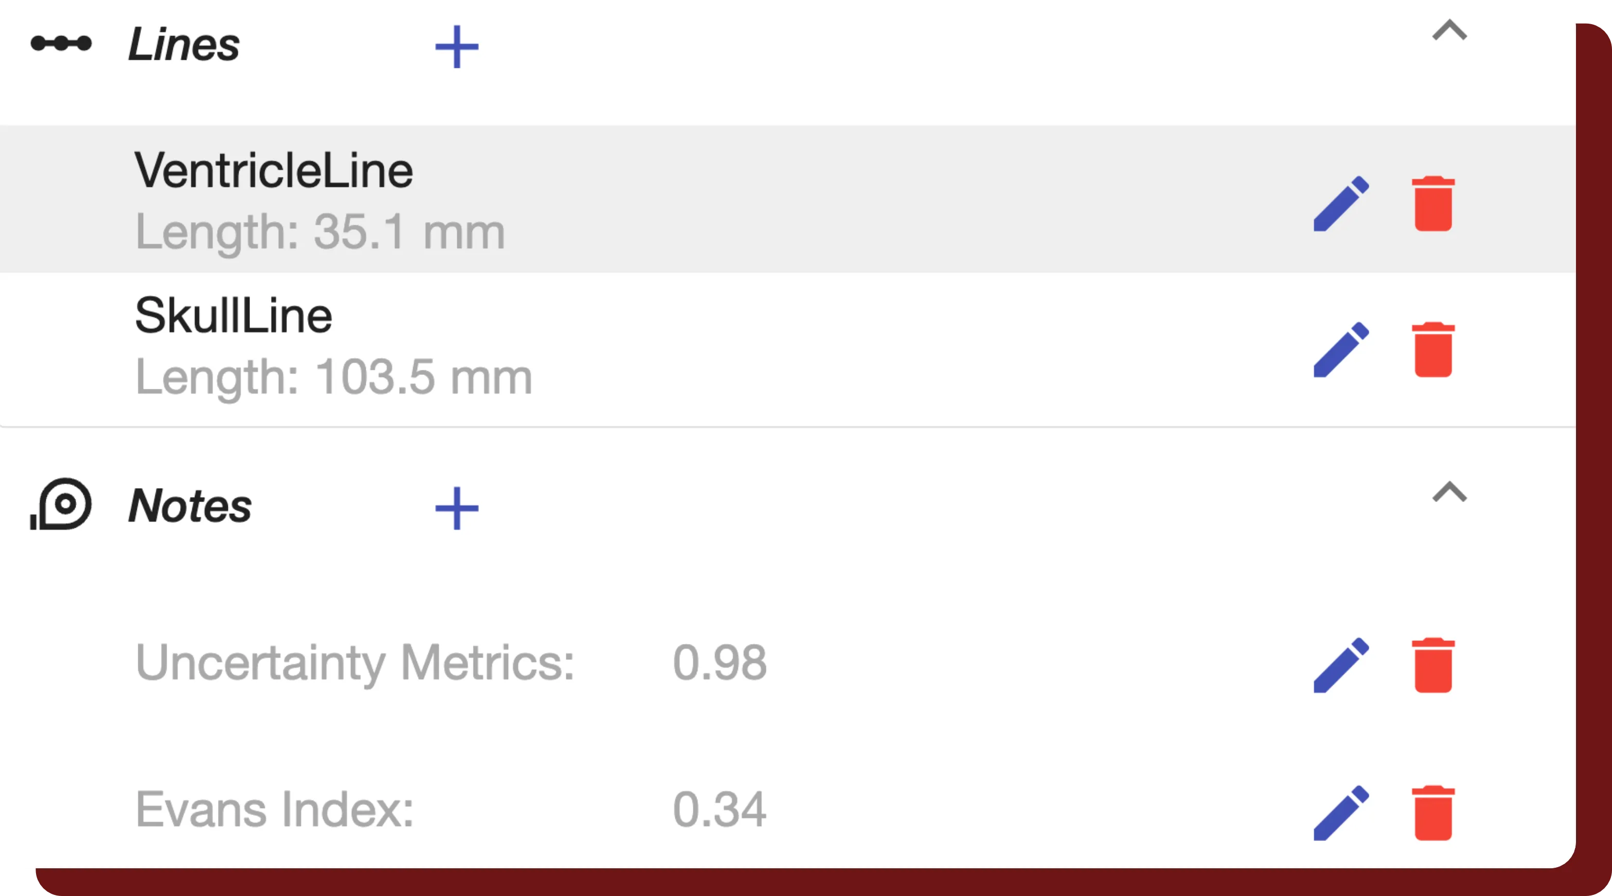
Task: Edit the Evans Index note
Action: pos(1341,812)
